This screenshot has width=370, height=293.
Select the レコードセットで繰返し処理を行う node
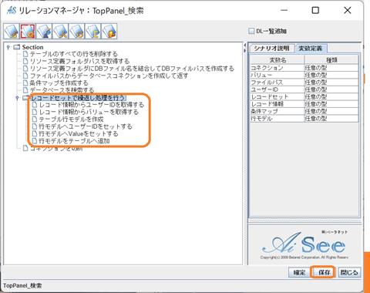(78, 98)
